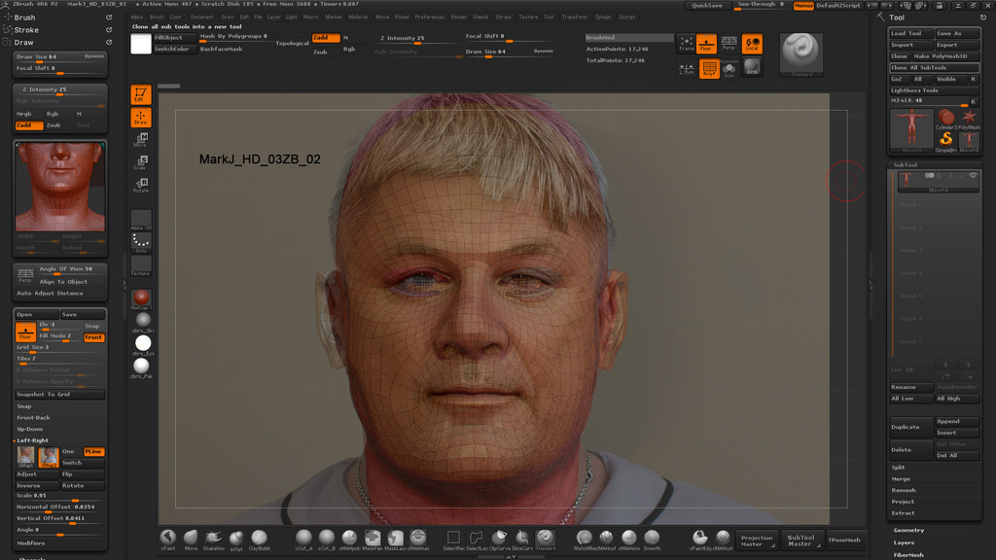Screen dimensions: 996x560
Task: Expand the Geometry section
Action: [908, 530]
